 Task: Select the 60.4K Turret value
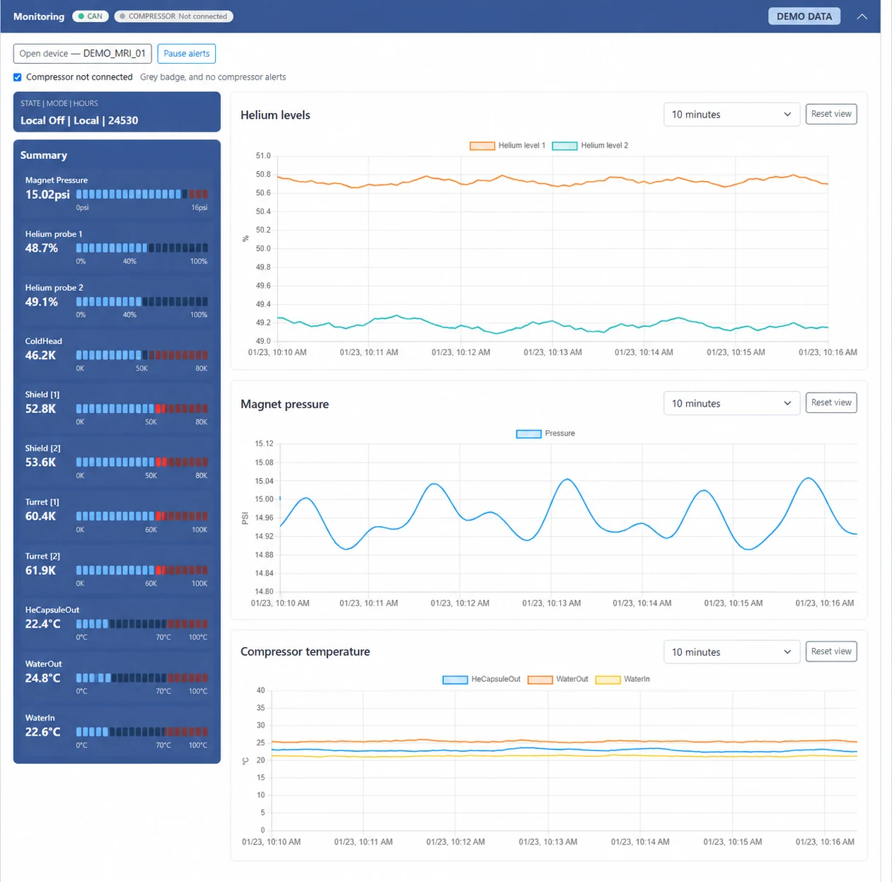40,516
